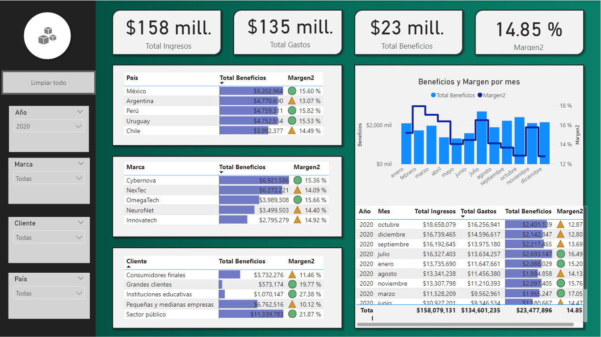Image resolution: width=601 pixels, height=337 pixels.
Task: Click the white cubes logo icon
Action: coord(47,36)
